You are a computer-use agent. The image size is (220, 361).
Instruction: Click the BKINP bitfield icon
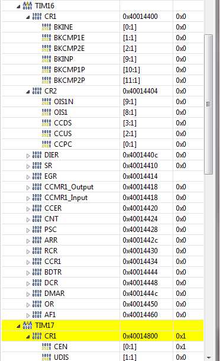[x=46, y=59]
